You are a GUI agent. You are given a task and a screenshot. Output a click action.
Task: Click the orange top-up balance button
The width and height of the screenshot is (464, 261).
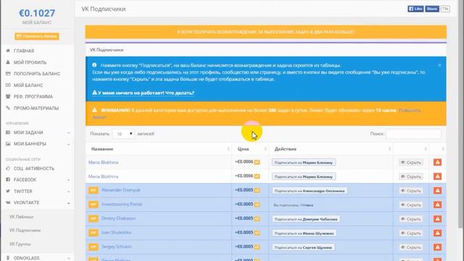37,36
